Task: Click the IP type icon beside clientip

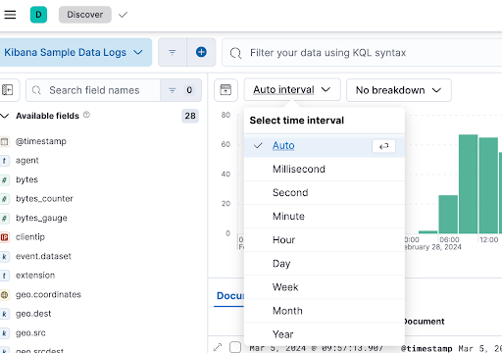Action: (x=4, y=237)
